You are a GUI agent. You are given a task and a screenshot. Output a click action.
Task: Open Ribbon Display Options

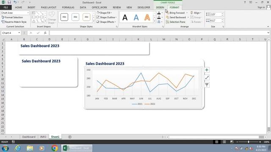click(250, 3)
